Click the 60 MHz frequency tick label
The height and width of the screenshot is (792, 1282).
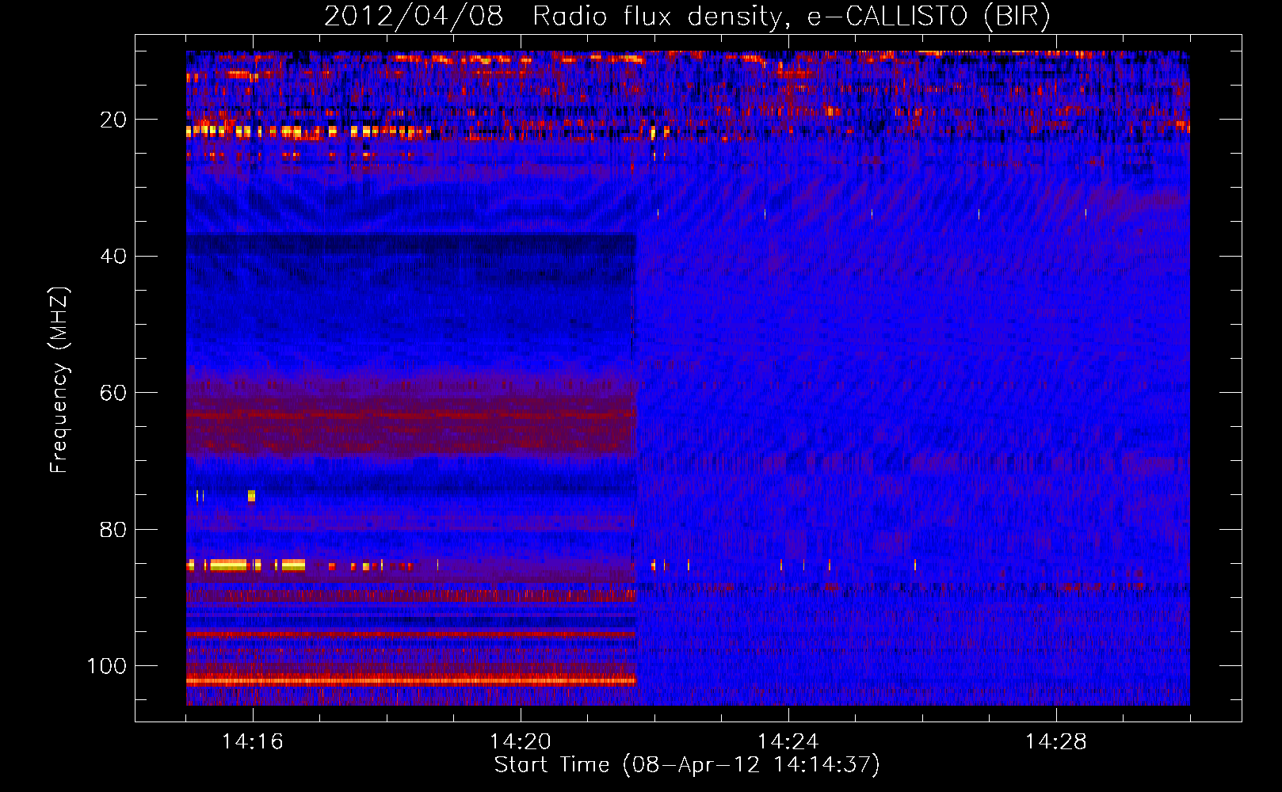[x=113, y=393]
